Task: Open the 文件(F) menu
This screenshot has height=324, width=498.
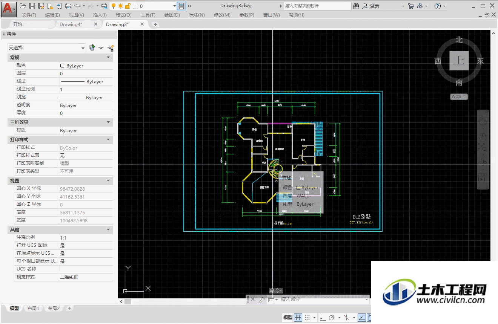Action: tap(29, 15)
